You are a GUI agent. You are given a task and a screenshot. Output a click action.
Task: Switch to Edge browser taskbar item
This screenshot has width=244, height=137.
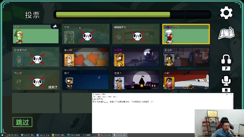coord(74,135)
